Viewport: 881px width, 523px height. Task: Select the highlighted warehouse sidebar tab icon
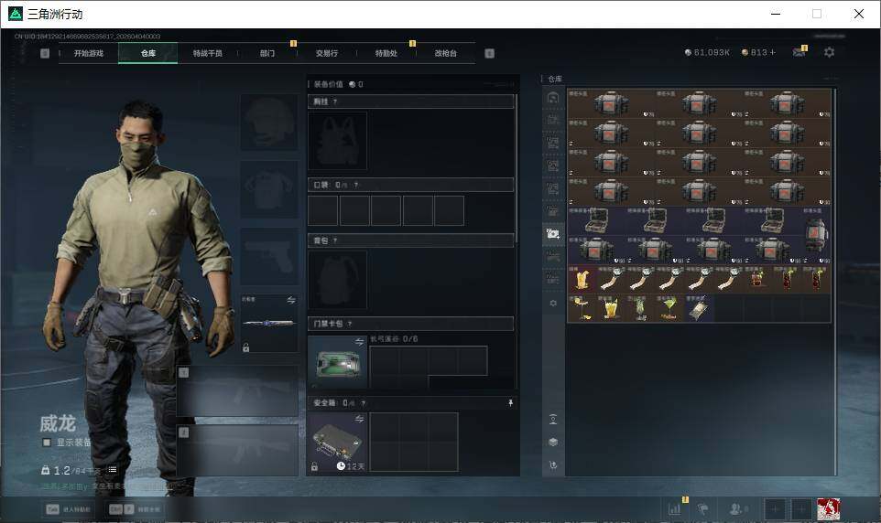point(553,233)
